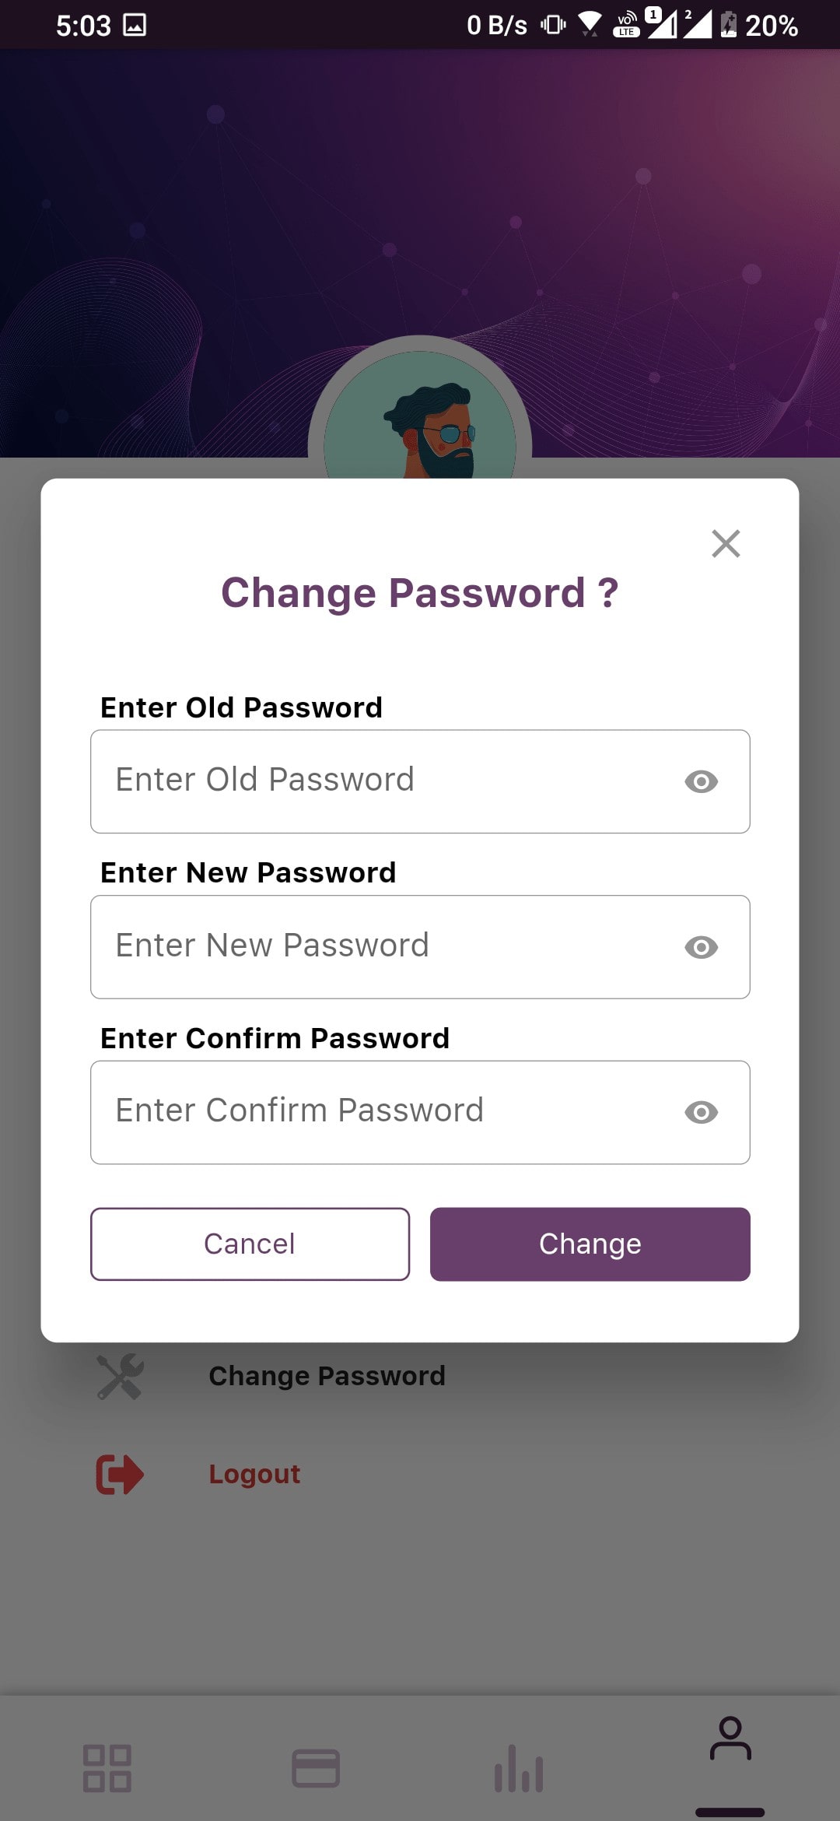840x1821 pixels.
Task: Tap the profile avatar picture
Action: 420,420
